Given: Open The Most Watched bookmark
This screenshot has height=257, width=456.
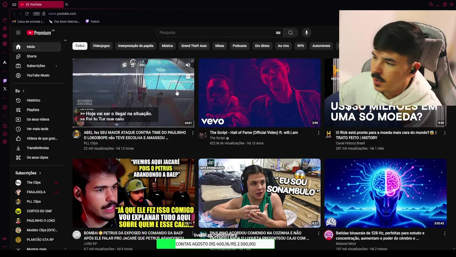Looking at the screenshot, I should 64,21.
